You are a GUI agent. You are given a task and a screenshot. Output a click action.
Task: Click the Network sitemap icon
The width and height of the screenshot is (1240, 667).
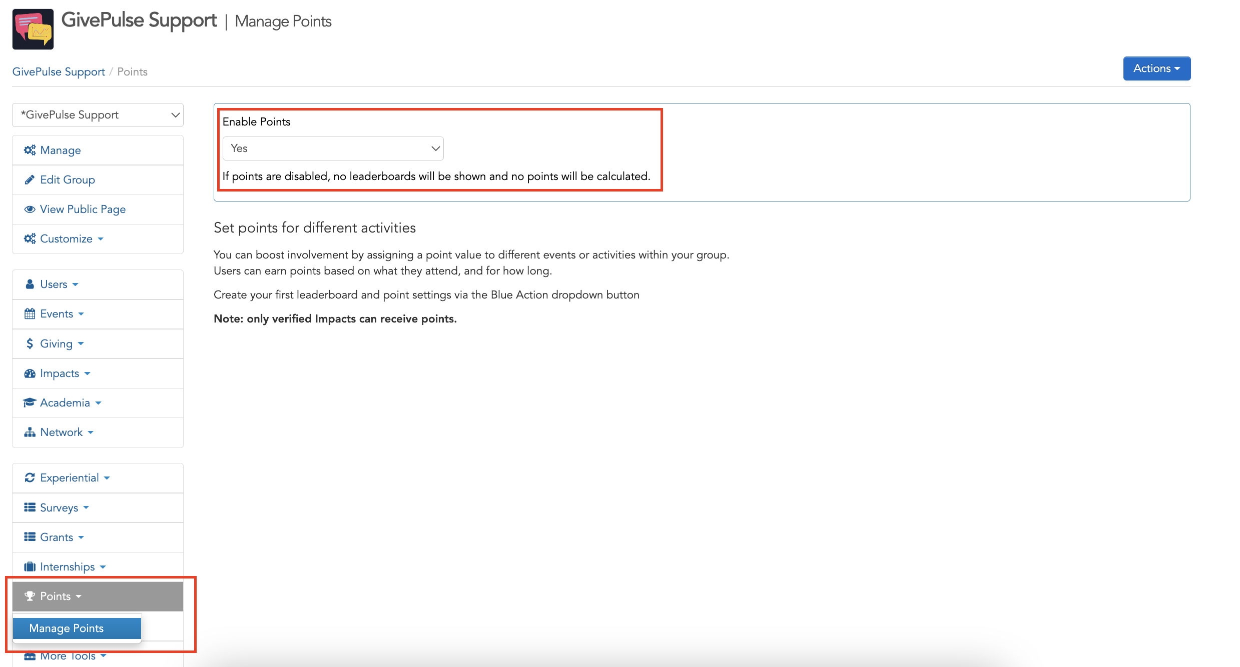30,432
